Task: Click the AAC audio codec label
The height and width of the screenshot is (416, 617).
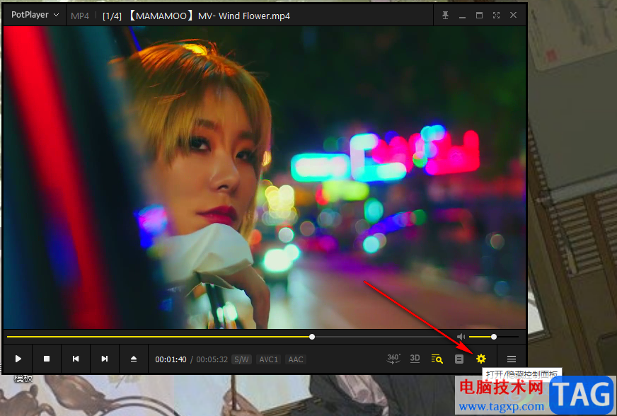Action: pyautogui.click(x=296, y=359)
